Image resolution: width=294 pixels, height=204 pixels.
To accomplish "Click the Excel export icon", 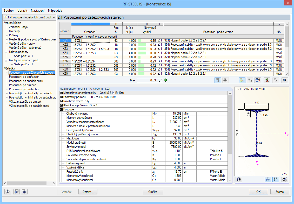I will [x=267, y=80].
